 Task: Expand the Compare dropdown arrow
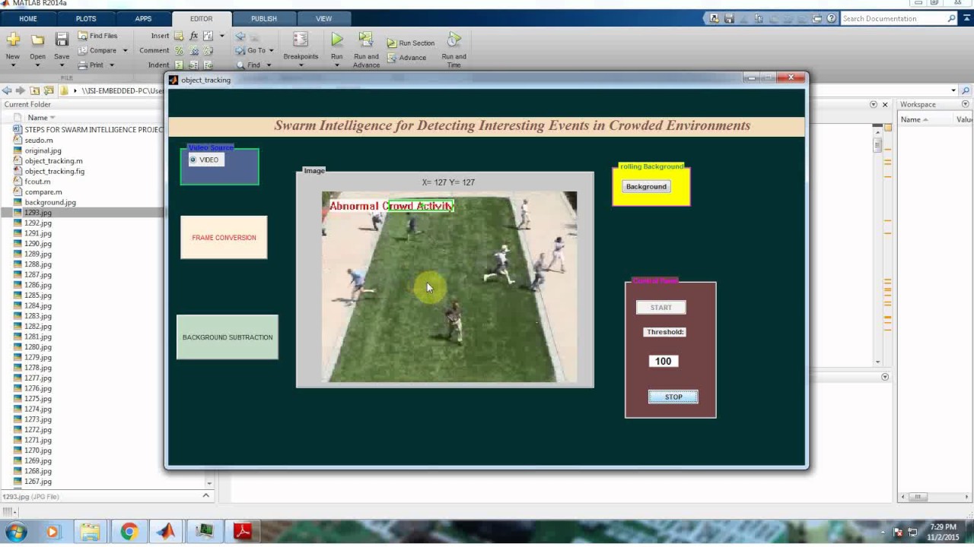125,51
